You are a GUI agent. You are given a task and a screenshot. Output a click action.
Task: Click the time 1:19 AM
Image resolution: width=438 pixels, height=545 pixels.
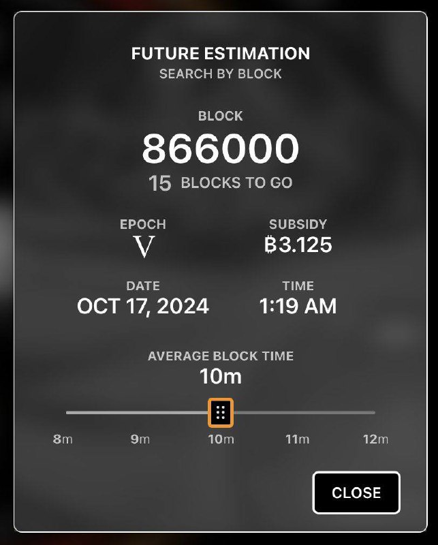click(298, 306)
